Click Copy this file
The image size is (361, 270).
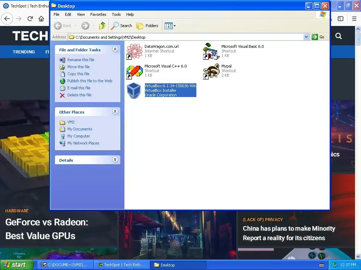[x=78, y=74]
